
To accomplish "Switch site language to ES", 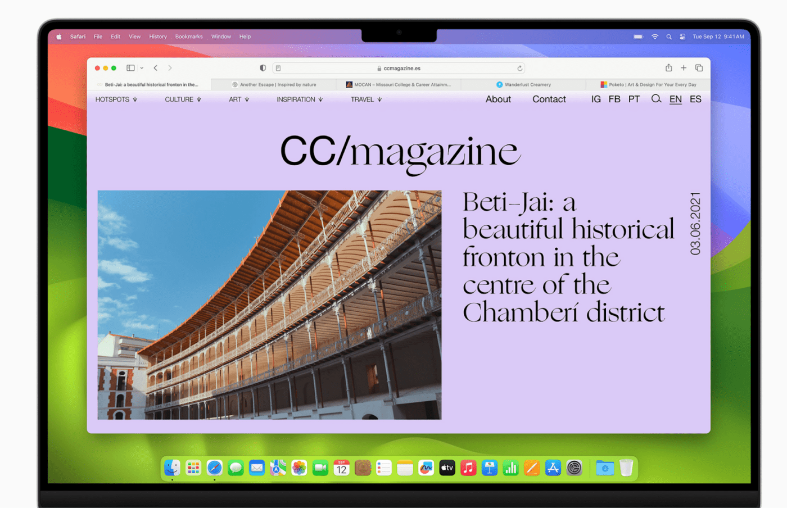I will (x=695, y=99).
